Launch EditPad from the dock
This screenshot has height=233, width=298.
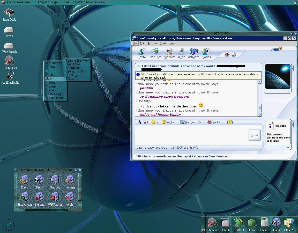tap(239, 225)
